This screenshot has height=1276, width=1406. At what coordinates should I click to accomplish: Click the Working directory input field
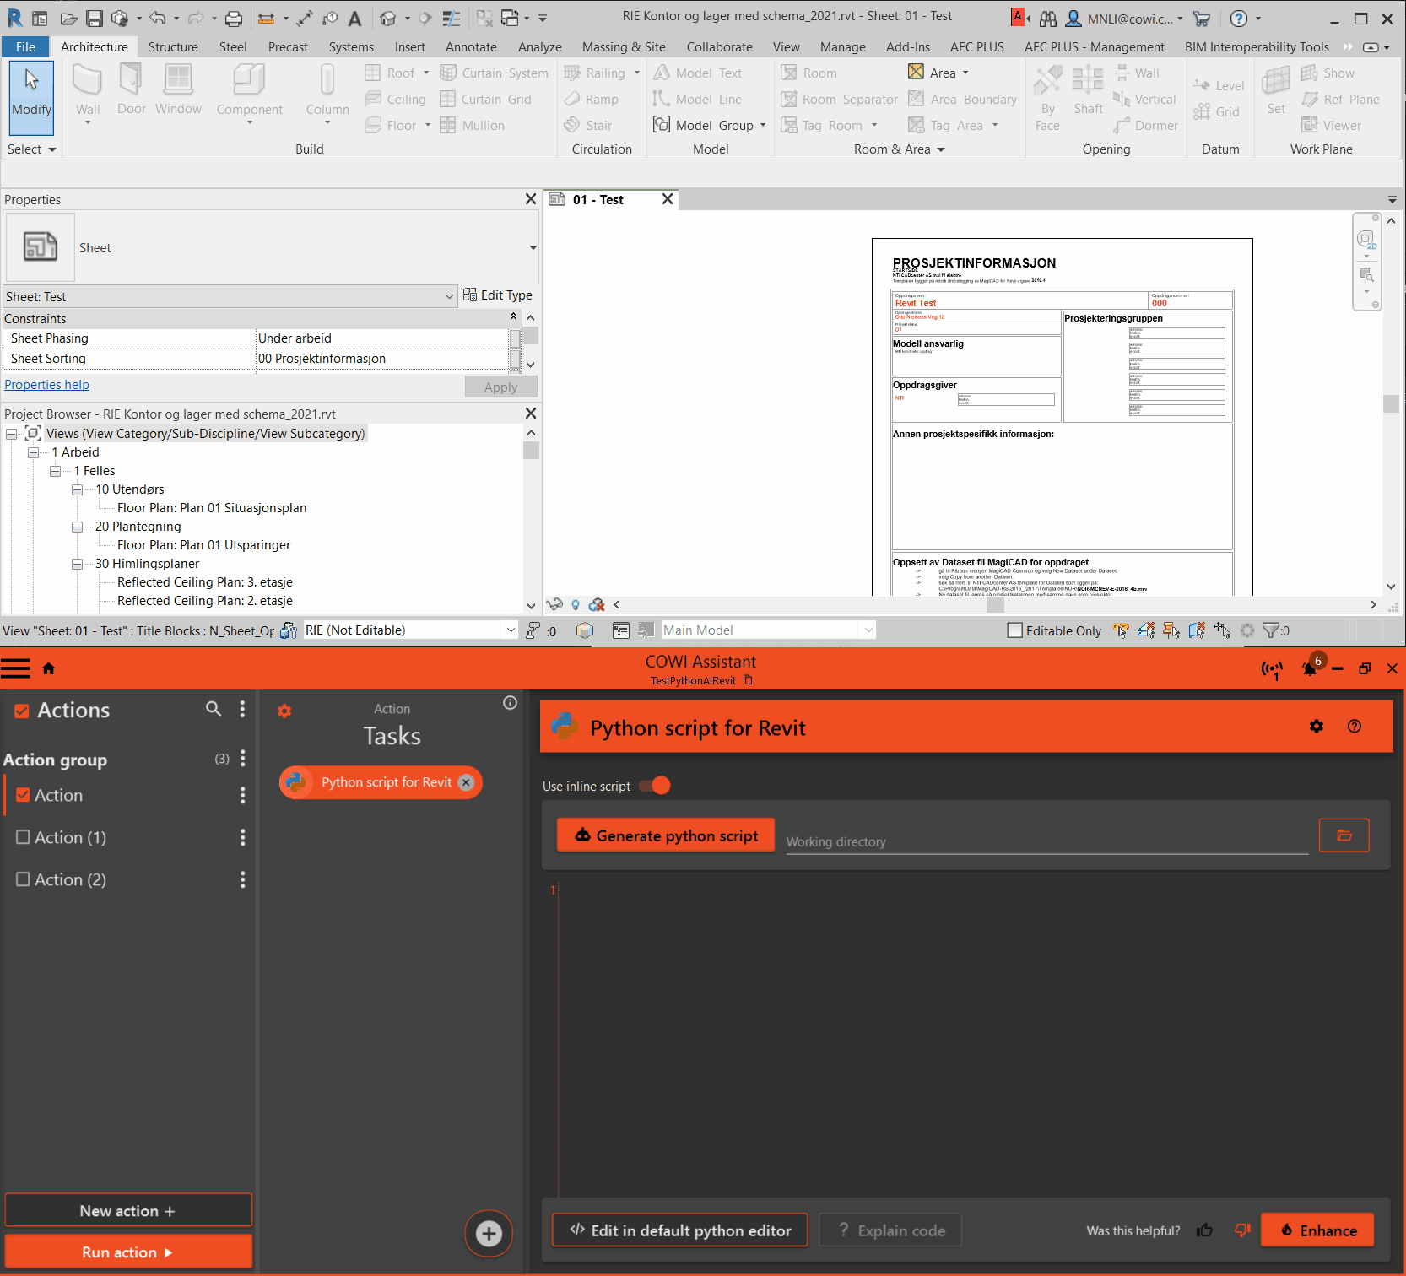tap(1046, 841)
